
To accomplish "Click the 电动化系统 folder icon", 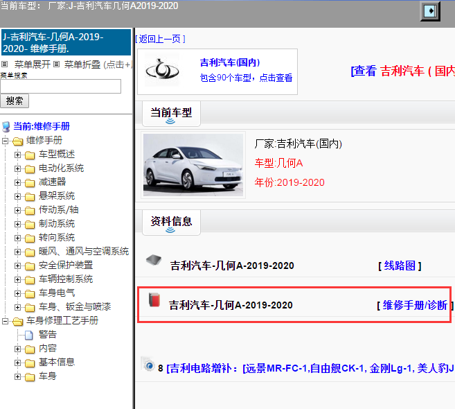I will [x=30, y=168].
